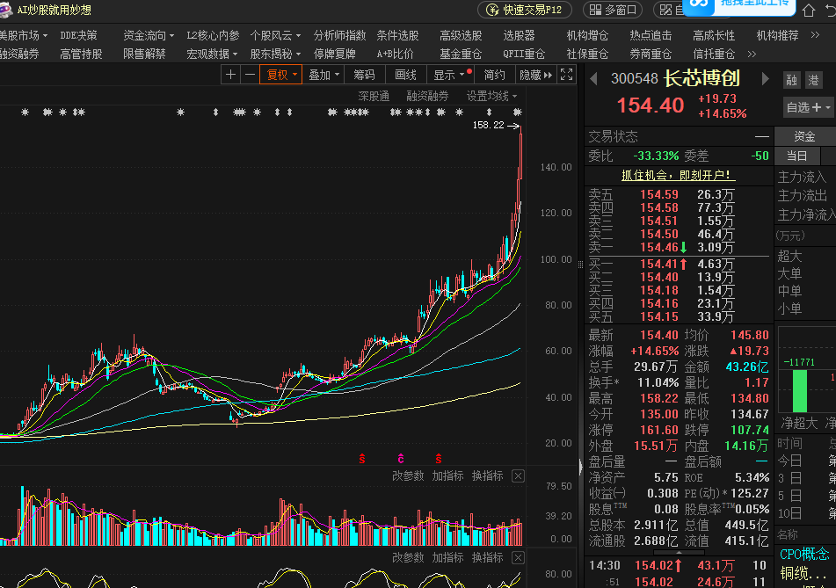Toggle fullscreen chart icon
This screenshot has width=836, height=588.
566,75
